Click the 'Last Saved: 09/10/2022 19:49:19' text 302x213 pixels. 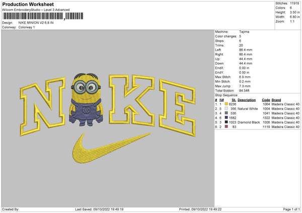click(x=99, y=209)
